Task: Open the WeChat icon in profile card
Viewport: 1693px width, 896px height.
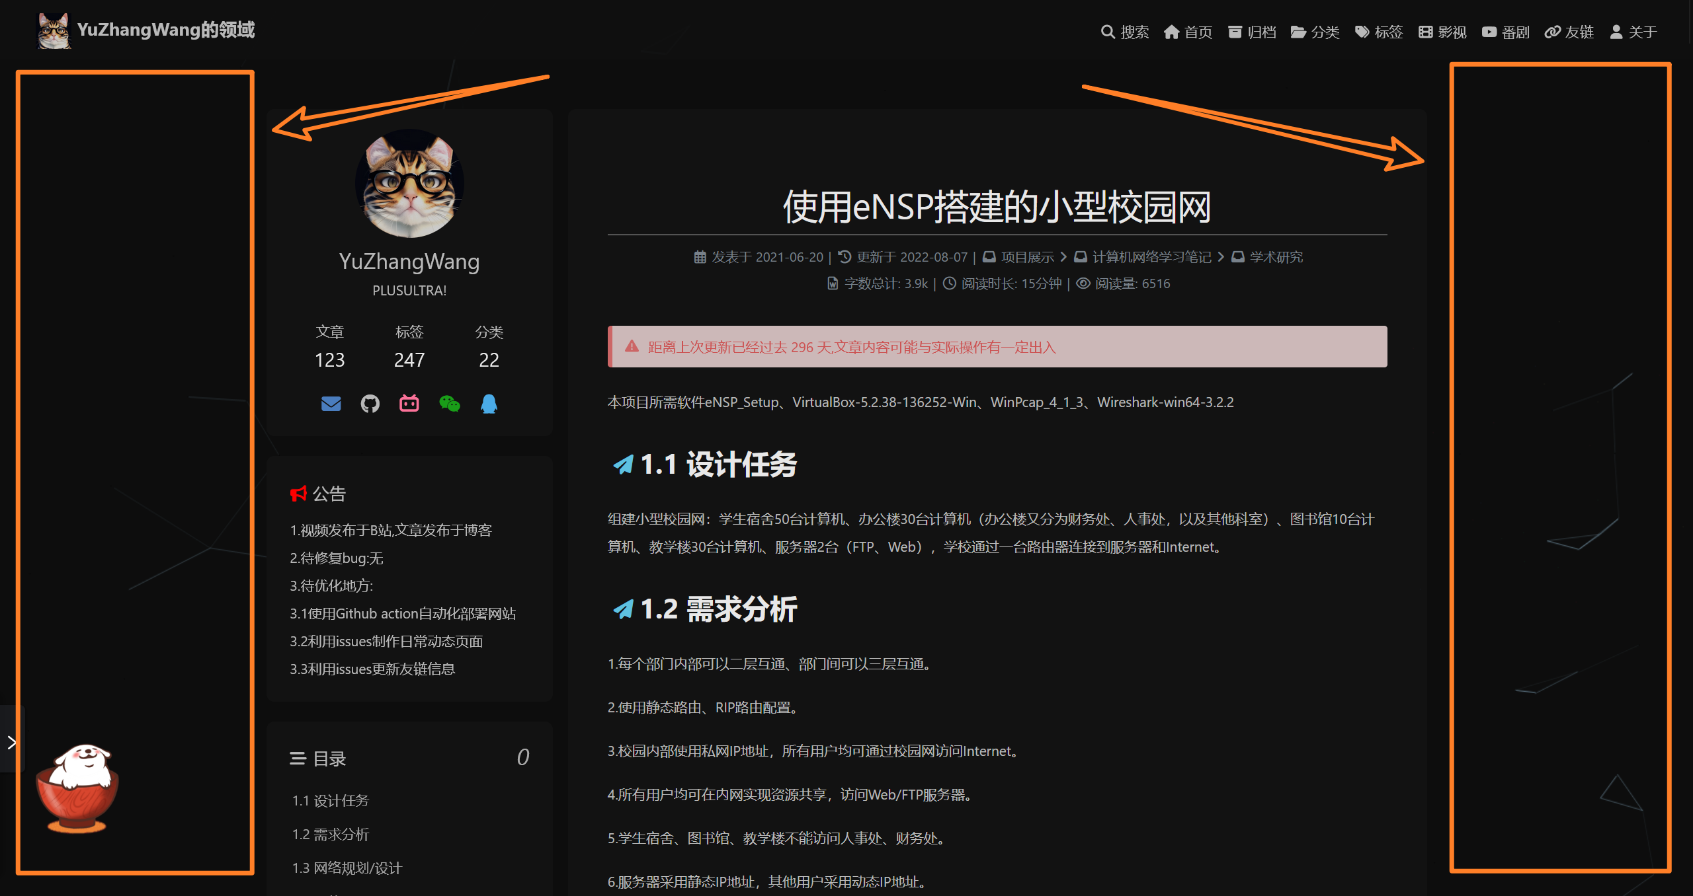Action: (x=449, y=403)
